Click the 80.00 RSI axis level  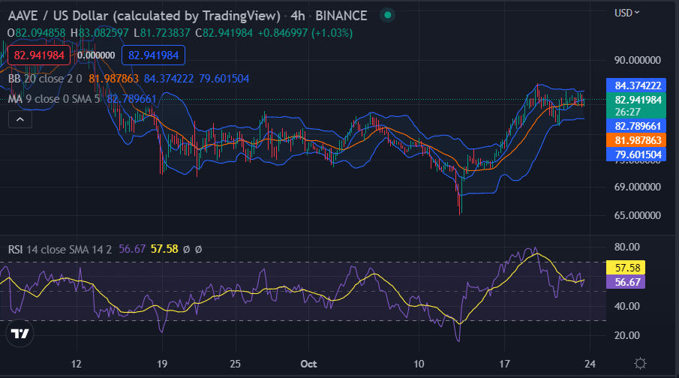(x=626, y=247)
